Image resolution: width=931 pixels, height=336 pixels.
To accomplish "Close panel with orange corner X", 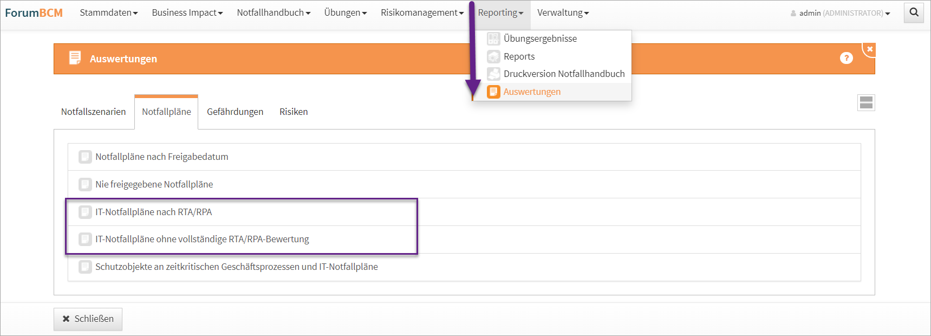I will (870, 49).
